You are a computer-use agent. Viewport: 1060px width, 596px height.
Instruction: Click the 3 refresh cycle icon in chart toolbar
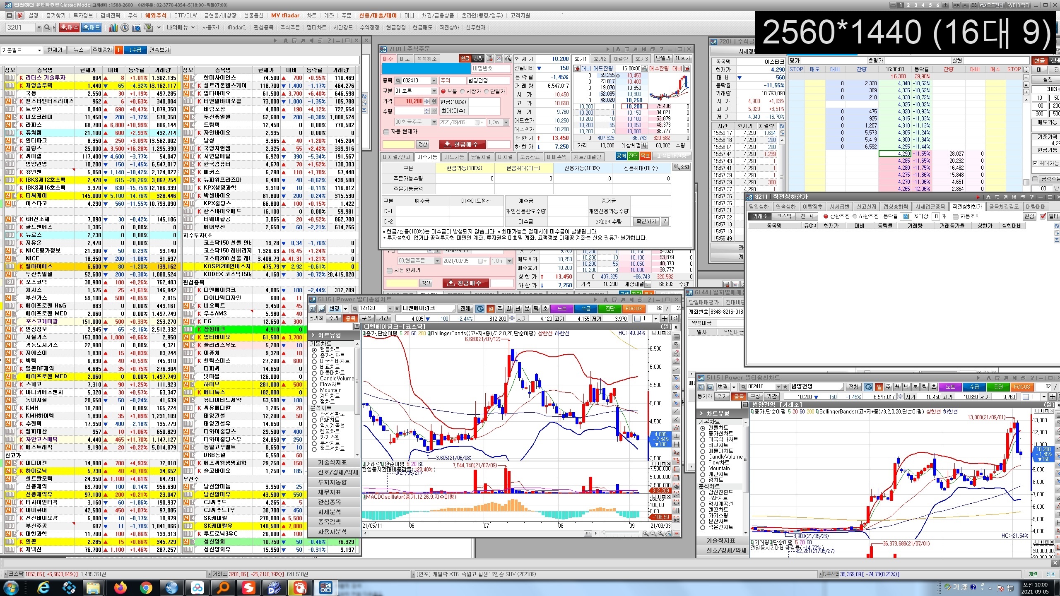(480, 309)
